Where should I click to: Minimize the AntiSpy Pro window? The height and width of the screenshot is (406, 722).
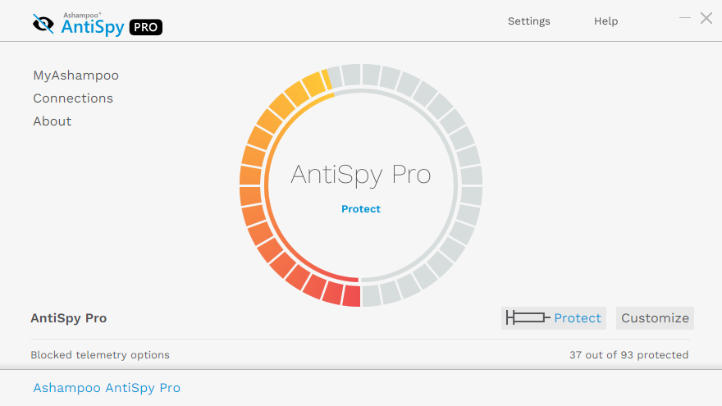click(685, 18)
